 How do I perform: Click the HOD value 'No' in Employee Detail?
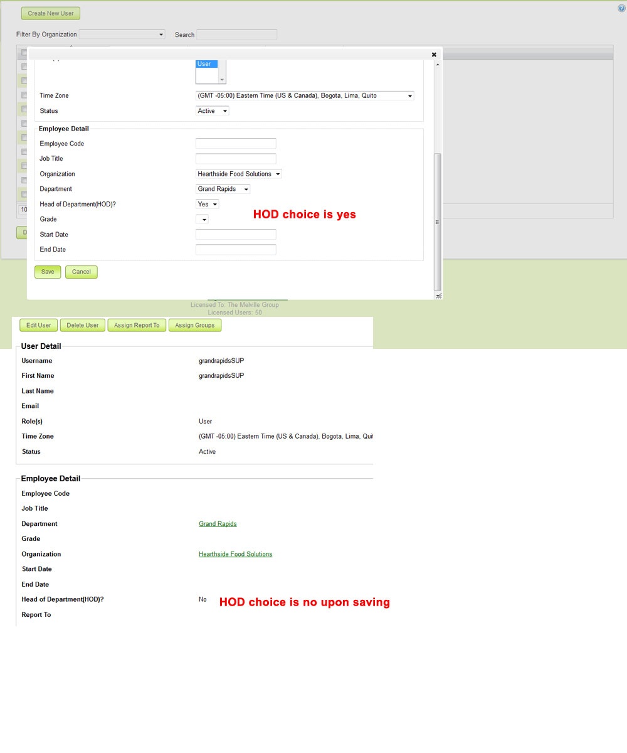(x=203, y=600)
